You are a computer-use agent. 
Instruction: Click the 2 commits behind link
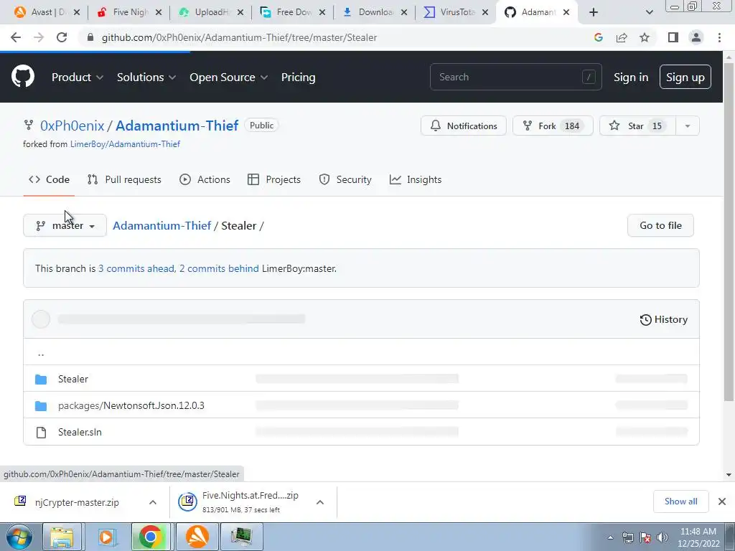pyautogui.click(x=219, y=268)
